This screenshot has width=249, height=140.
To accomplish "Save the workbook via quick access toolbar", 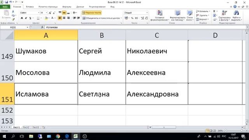I will click(x=7, y=2).
